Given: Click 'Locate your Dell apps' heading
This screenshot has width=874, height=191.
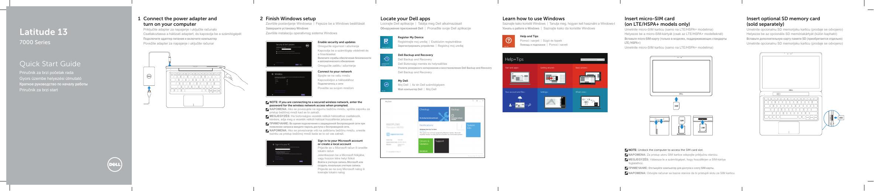Looking at the screenshot, I should (405, 18).
